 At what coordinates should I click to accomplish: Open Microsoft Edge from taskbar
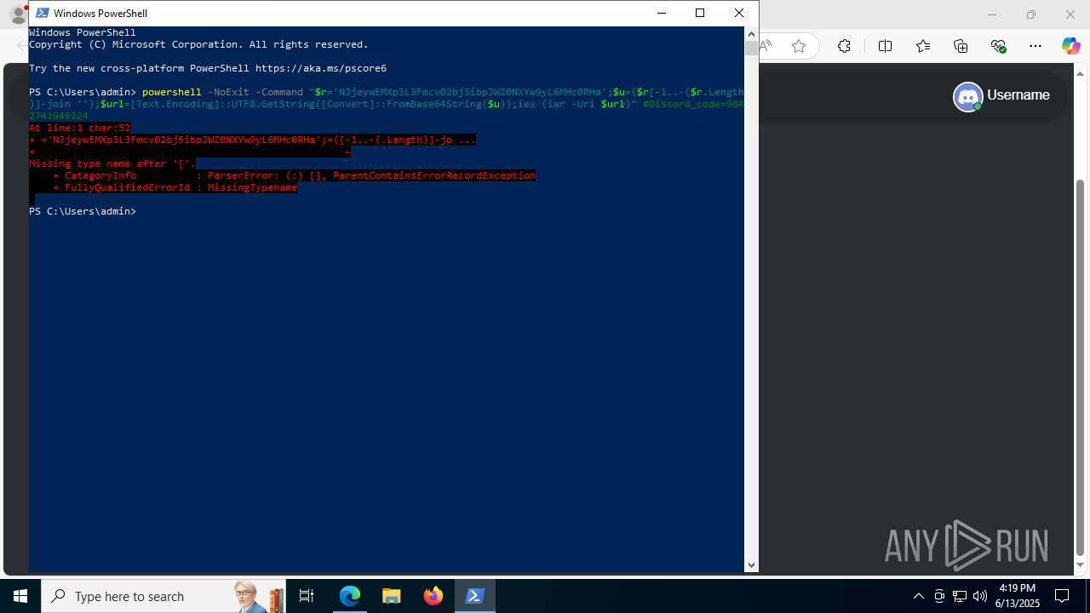(350, 596)
